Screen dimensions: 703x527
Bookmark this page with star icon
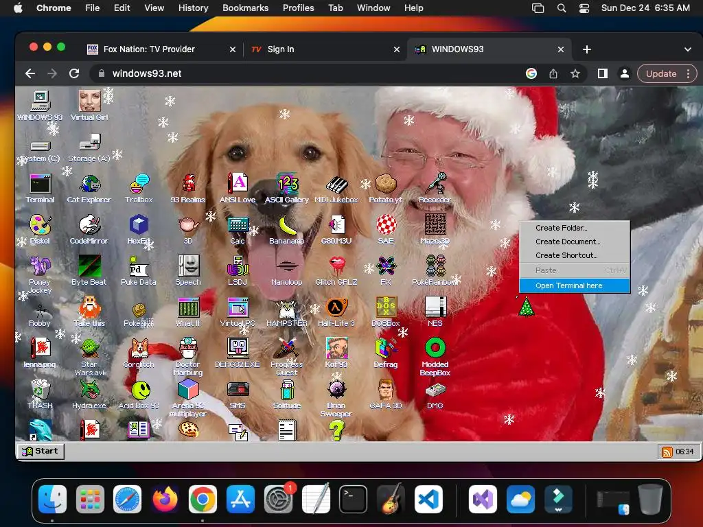575,74
